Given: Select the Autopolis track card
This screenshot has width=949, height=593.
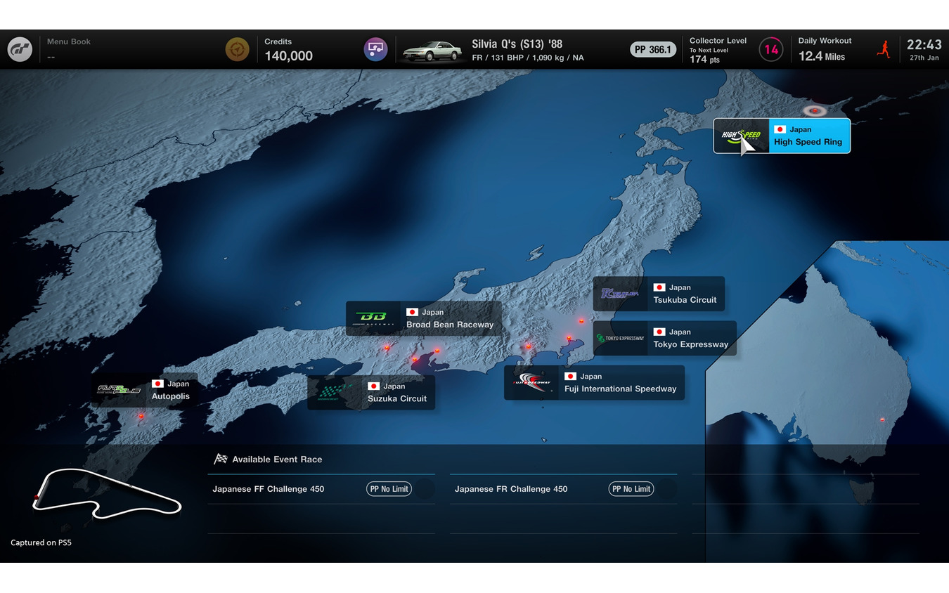Looking at the screenshot, I should (x=144, y=390).
